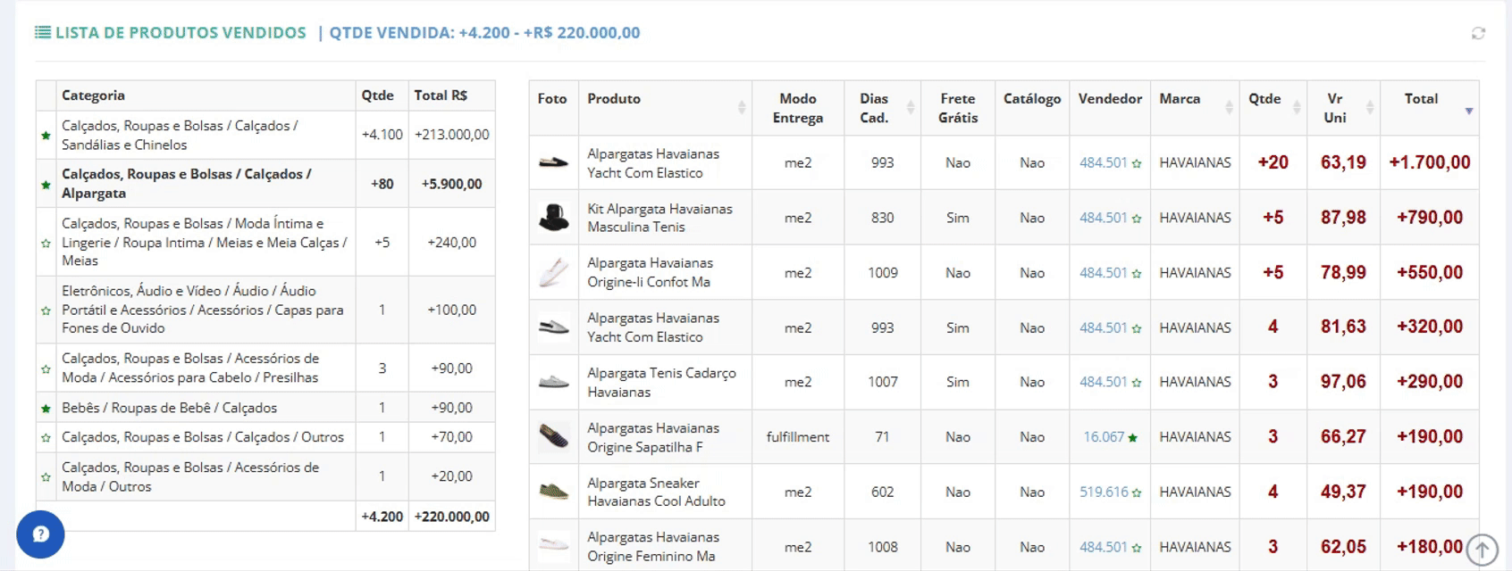Click the "+4.100" quantity cell

pyautogui.click(x=382, y=135)
